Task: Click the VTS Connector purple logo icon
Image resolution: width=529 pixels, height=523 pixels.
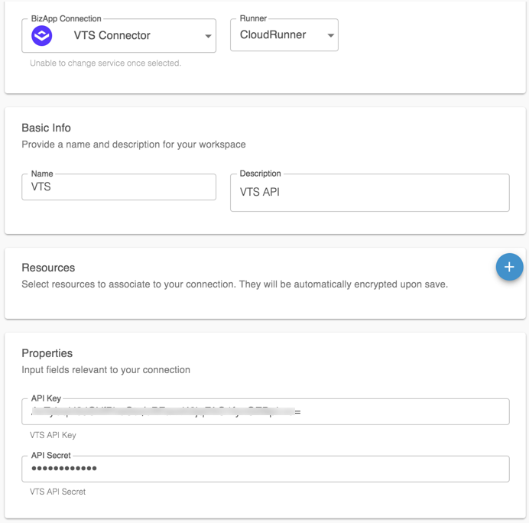Action: pos(42,35)
